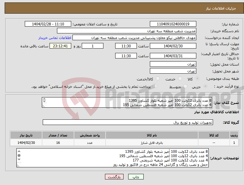Select the کالا radio button
244x185 pixels.
197,79
